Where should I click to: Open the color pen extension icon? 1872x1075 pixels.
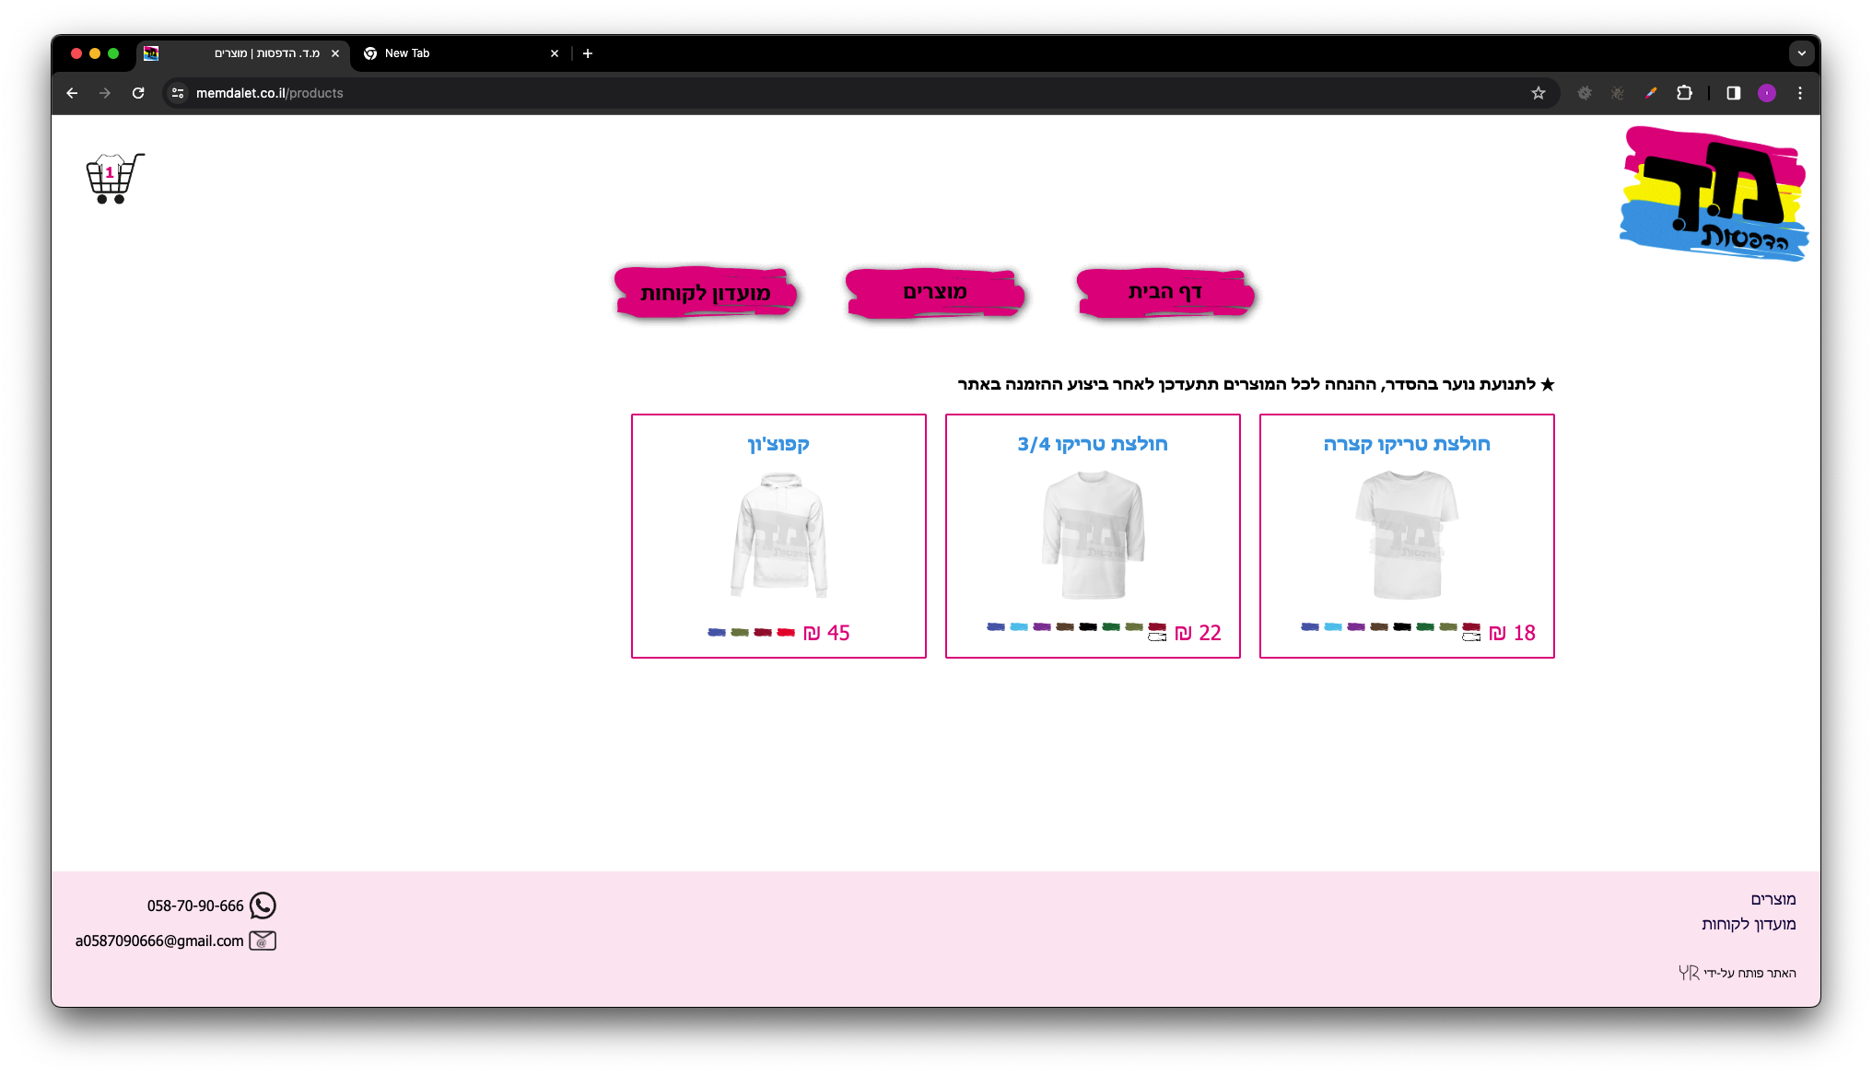[x=1651, y=93]
